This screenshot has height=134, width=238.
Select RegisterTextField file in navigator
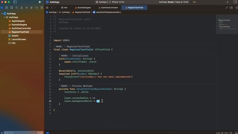pos(22,32)
